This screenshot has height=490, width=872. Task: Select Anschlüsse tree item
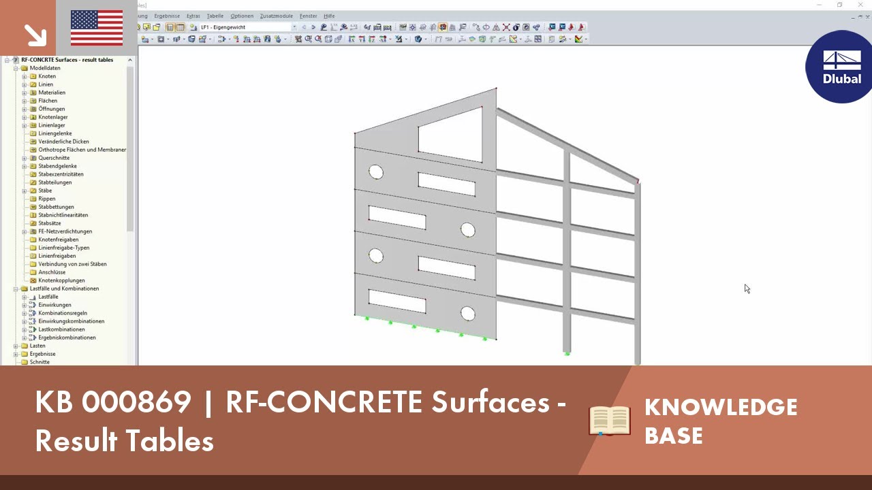click(x=52, y=272)
